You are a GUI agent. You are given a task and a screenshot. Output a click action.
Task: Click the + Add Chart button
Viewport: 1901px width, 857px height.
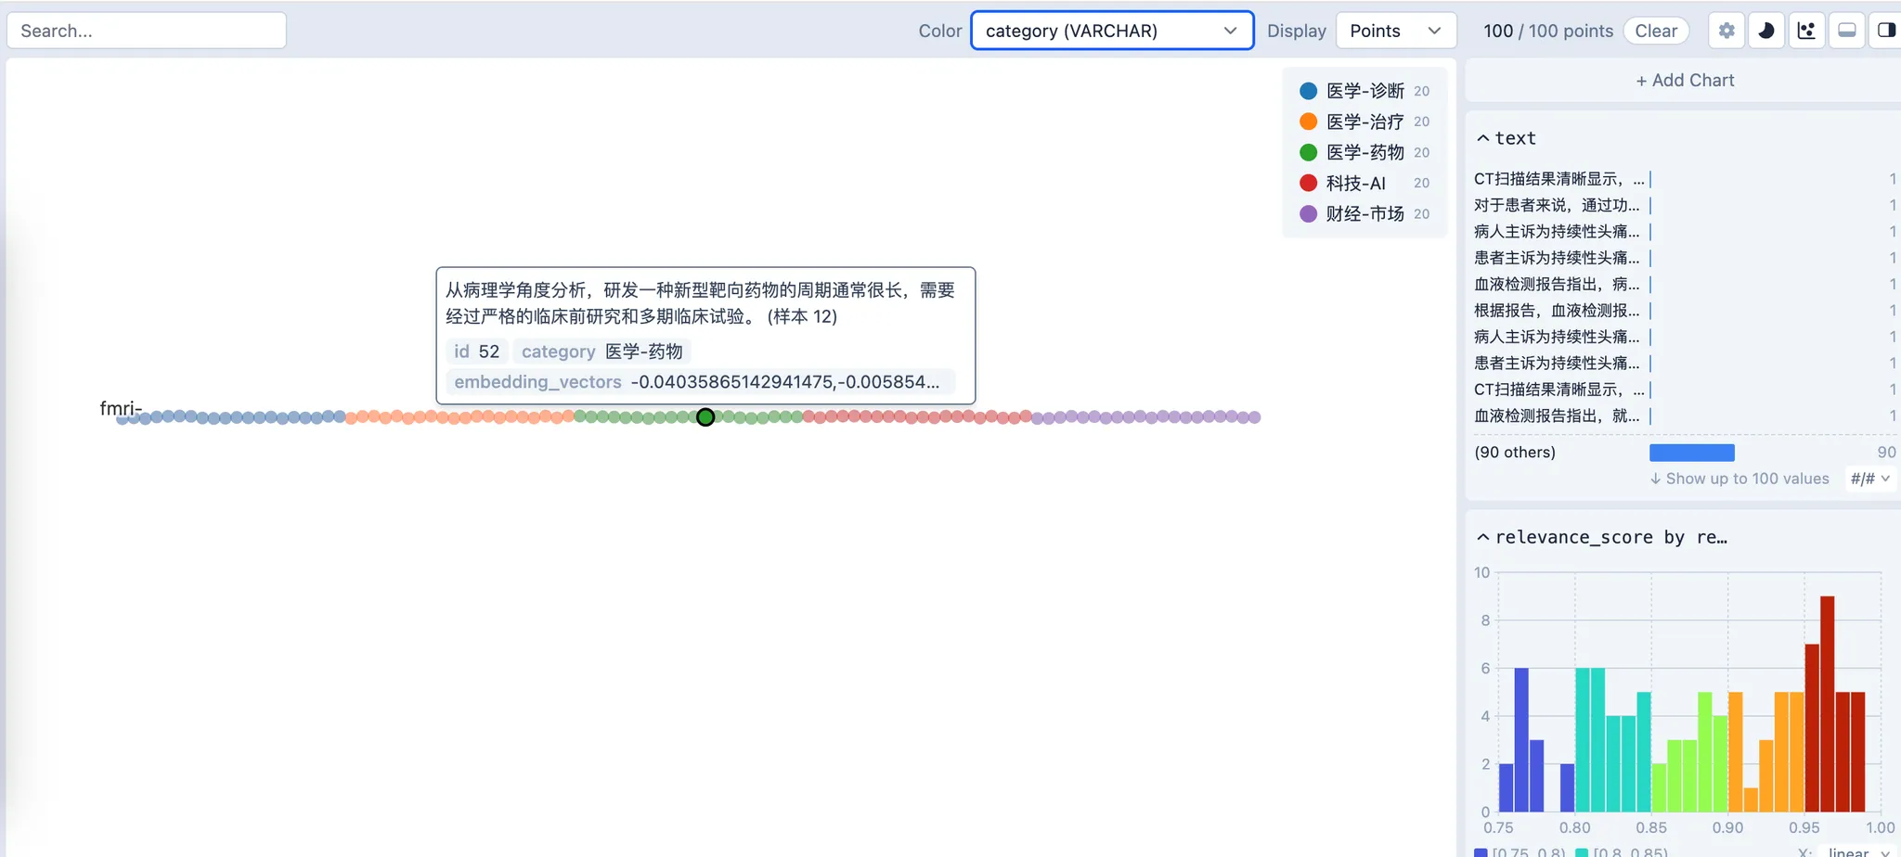pyautogui.click(x=1685, y=80)
